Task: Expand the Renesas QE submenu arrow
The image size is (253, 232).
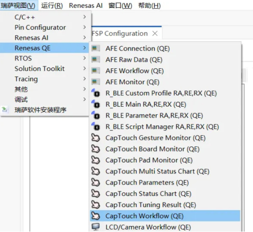Action: tap(84, 48)
